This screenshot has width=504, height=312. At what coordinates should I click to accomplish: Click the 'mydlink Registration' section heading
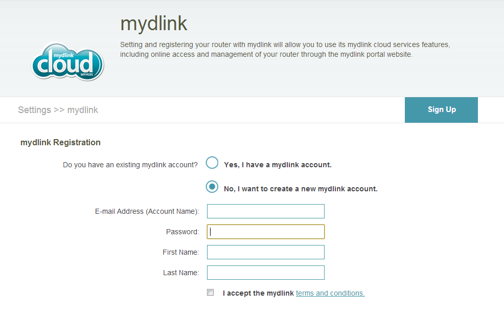pyautogui.click(x=60, y=143)
